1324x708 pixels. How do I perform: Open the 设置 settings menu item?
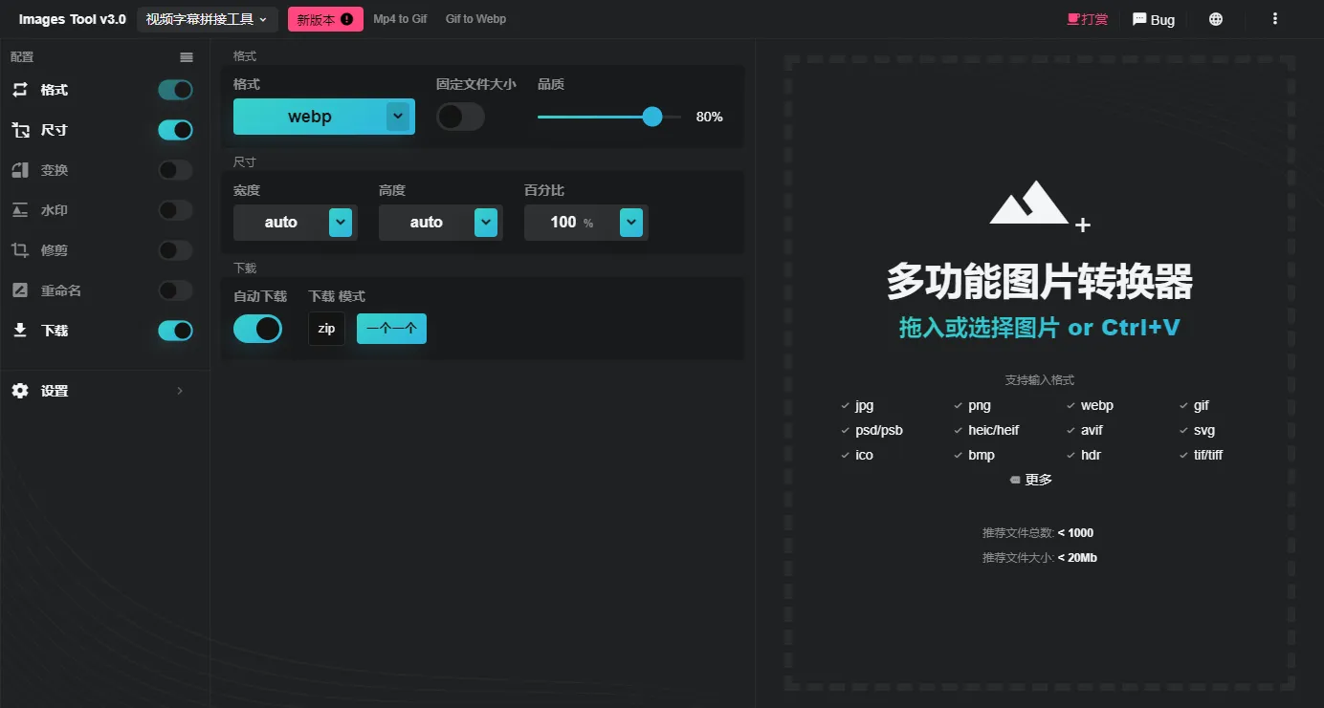coord(96,391)
